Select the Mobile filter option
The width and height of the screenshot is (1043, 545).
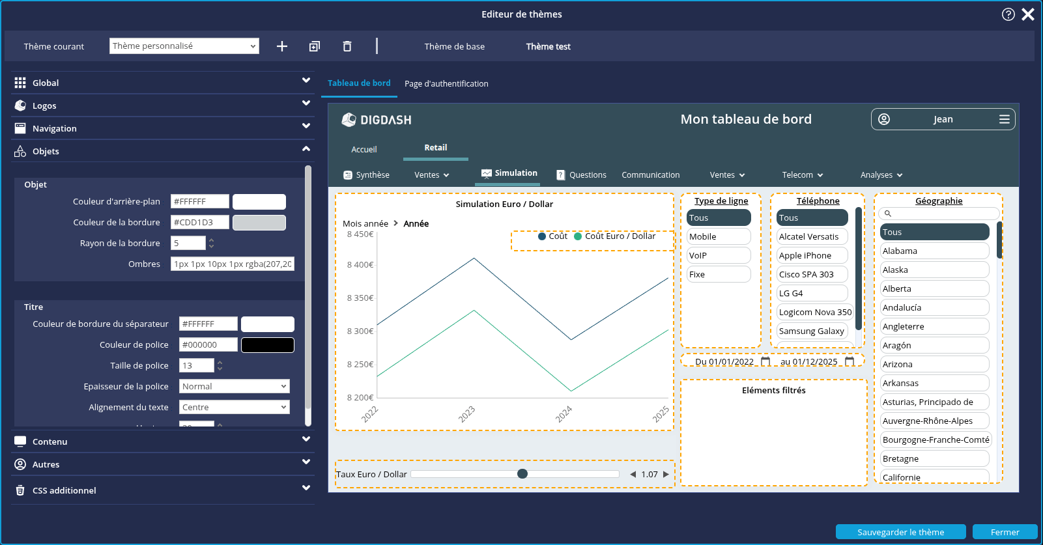718,236
